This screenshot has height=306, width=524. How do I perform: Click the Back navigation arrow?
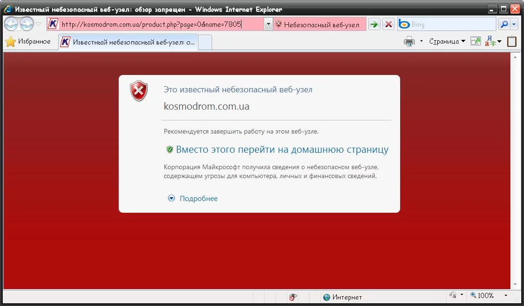tap(11, 24)
